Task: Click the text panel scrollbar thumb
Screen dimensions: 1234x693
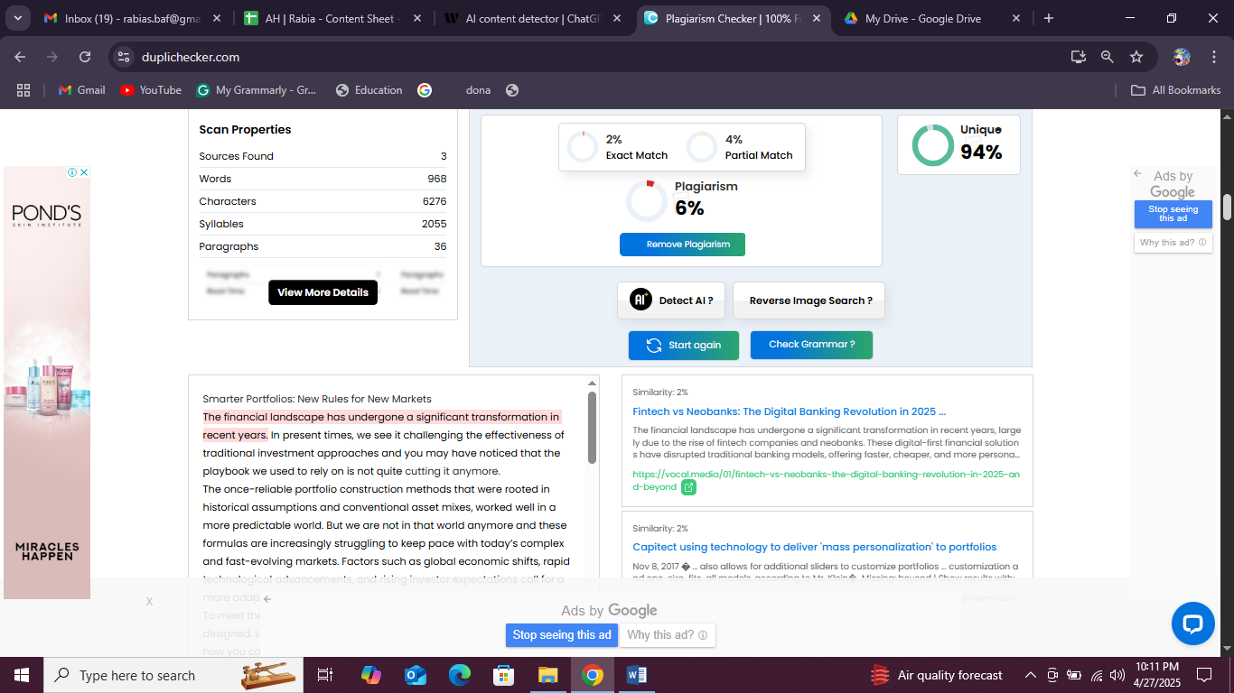Action: [x=593, y=428]
